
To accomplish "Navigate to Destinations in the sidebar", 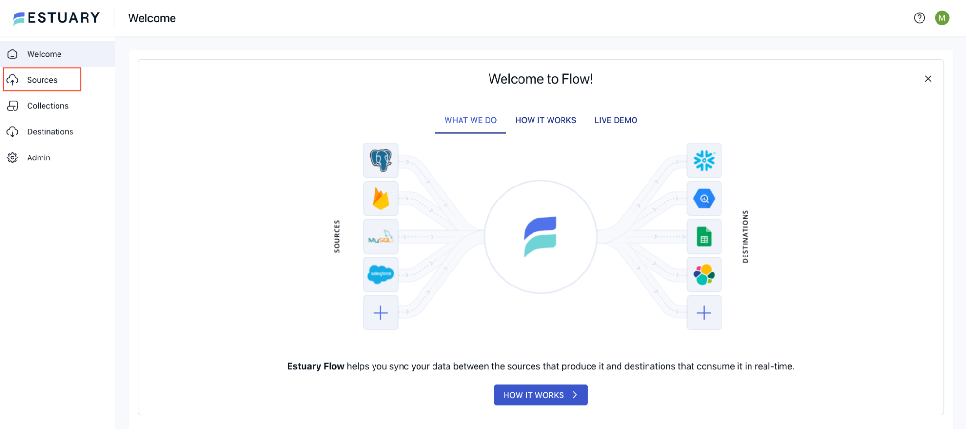I will [57, 132].
